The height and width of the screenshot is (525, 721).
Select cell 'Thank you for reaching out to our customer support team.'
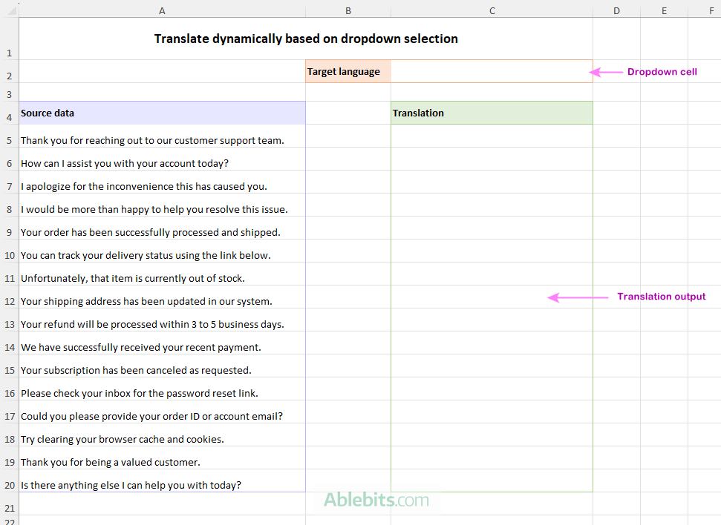point(162,136)
